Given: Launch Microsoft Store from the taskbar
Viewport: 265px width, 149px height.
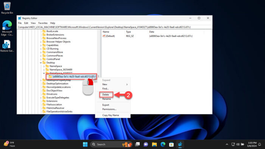Looking at the screenshot, I should tap(171, 144).
